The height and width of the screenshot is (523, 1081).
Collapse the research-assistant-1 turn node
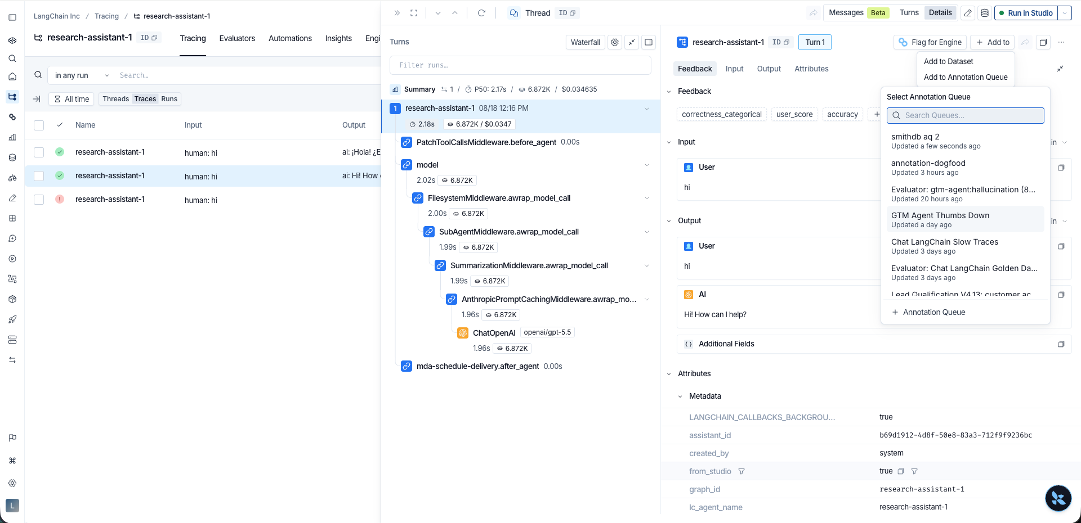(x=646, y=109)
